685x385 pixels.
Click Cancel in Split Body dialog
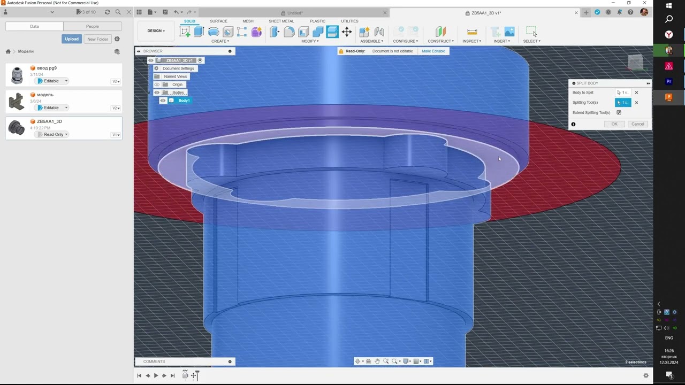638,124
